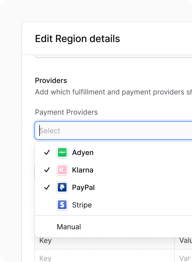
Task: Uncheck the checkmark beside Klarna
Action: pyautogui.click(x=47, y=170)
